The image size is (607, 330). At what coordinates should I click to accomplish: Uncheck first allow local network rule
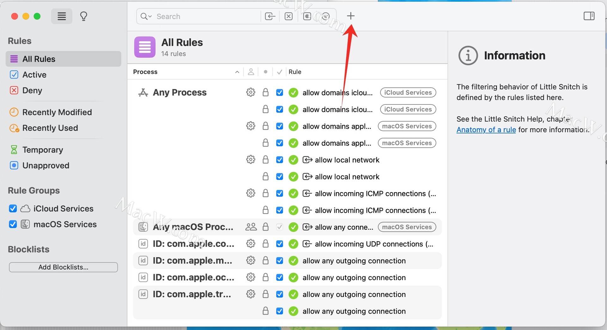click(279, 160)
